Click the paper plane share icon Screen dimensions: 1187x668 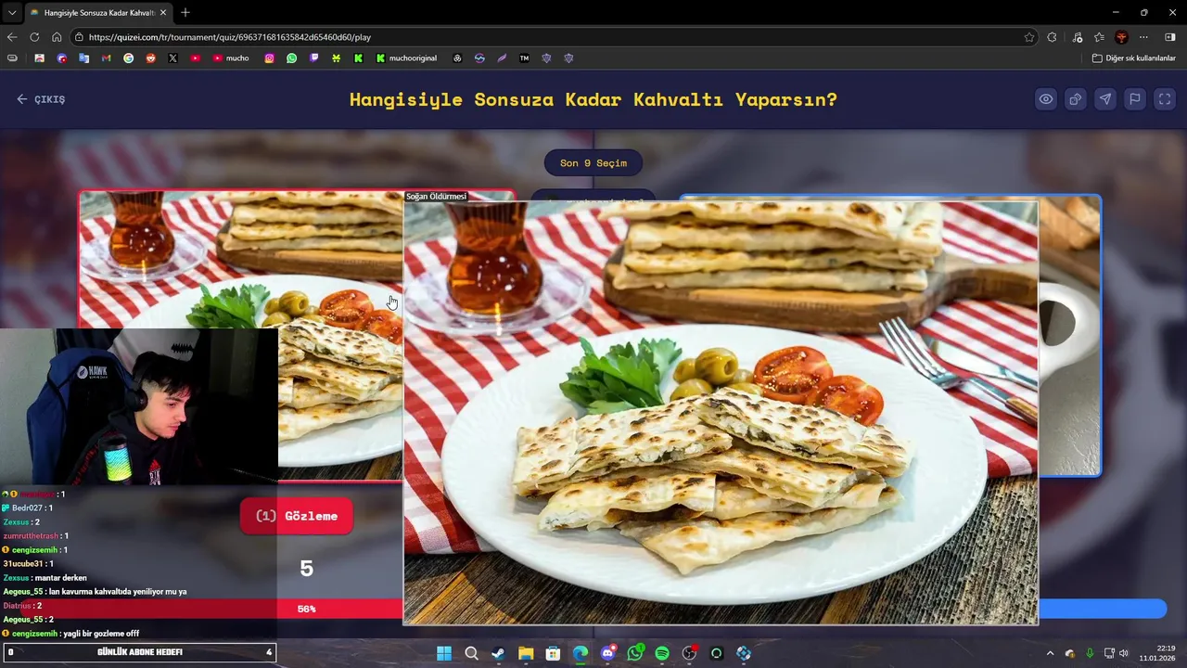pyautogui.click(x=1104, y=99)
